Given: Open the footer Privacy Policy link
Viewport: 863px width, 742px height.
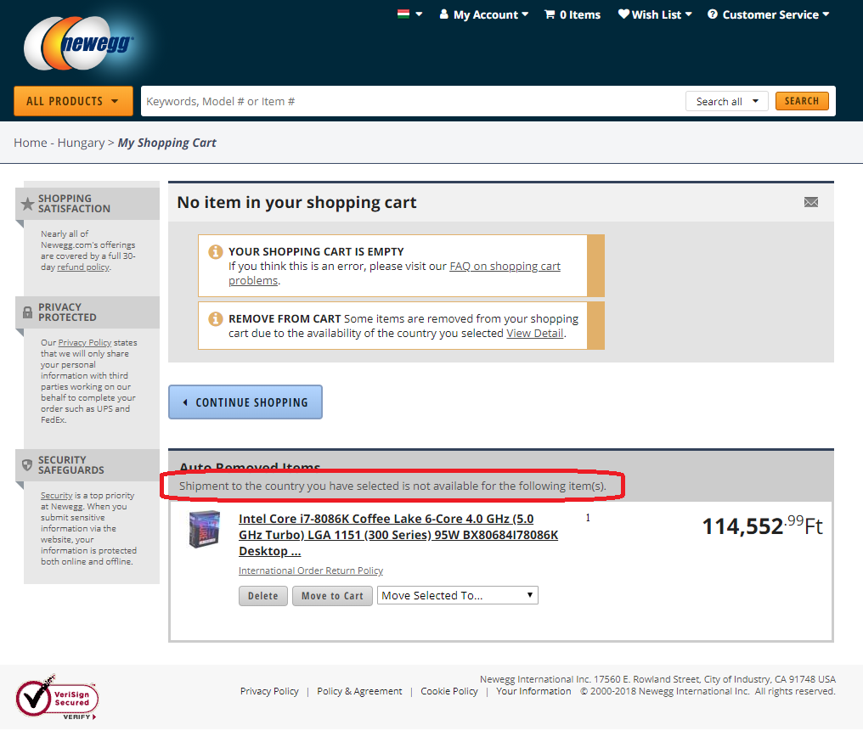Looking at the screenshot, I should 269,691.
